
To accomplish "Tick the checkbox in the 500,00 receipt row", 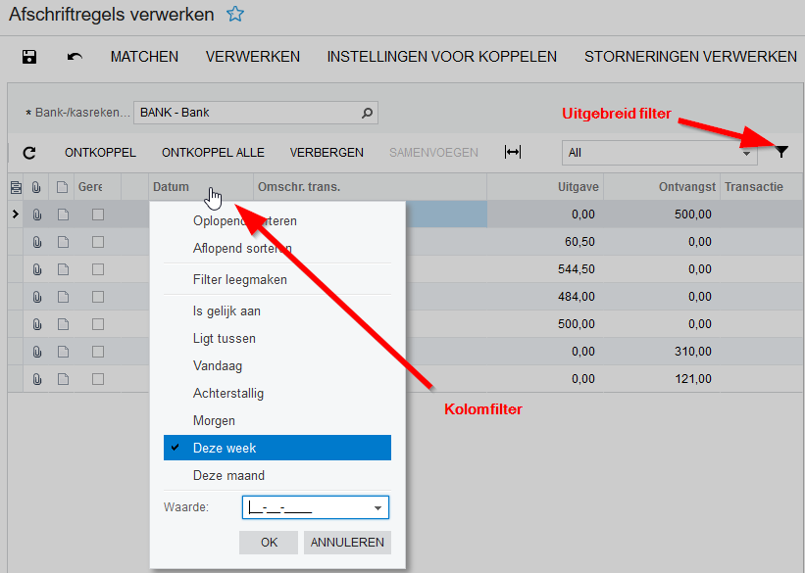I will pos(97,215).
